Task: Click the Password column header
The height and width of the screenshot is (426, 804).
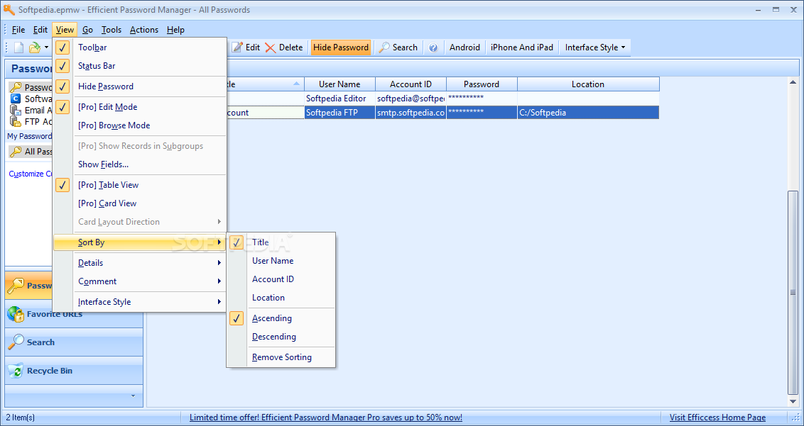Action: [x=482, y=84]
